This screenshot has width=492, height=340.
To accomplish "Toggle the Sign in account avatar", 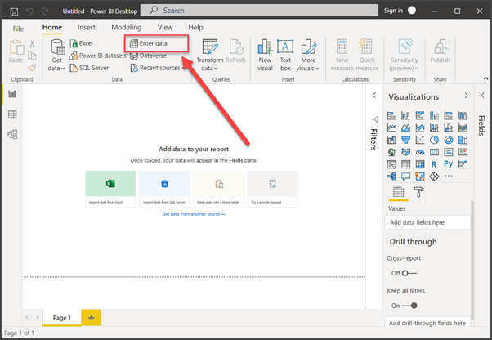I will coord(412,11).
